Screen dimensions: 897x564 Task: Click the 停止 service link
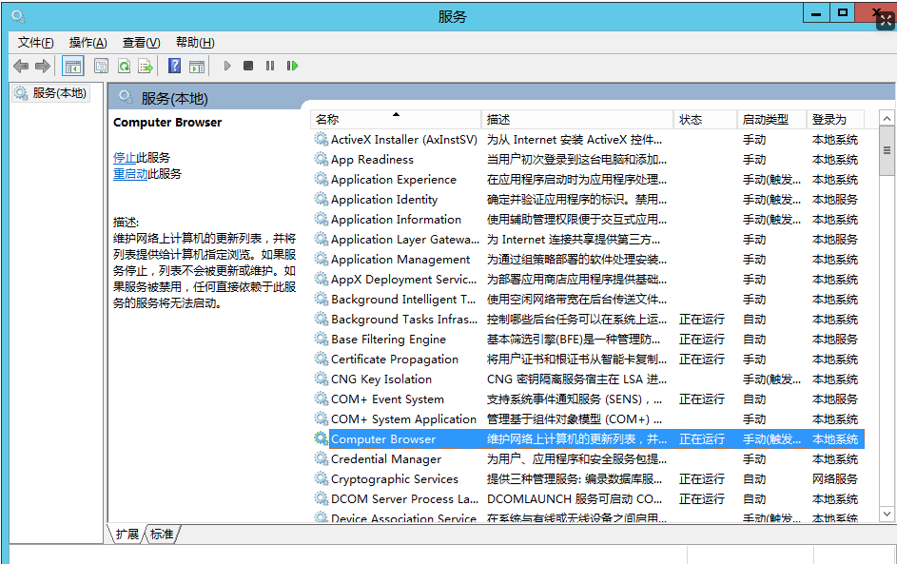[125, 157]
